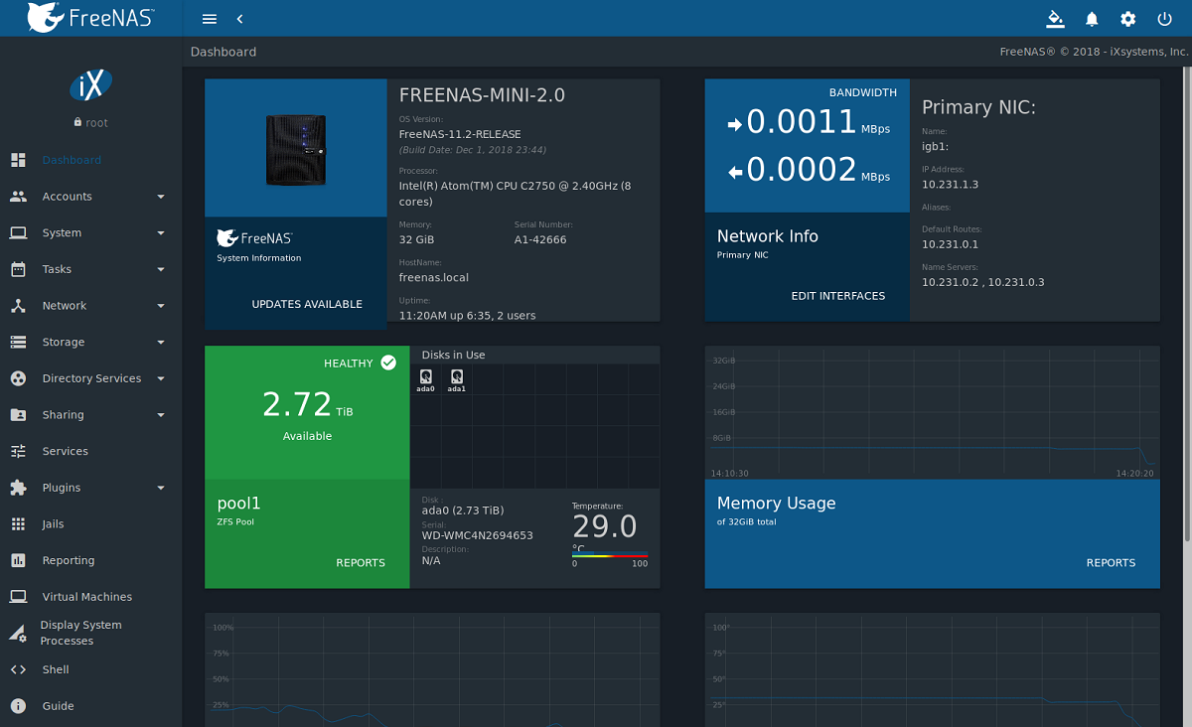Click the Tasks calendar icon
1192x727 pixels.
point(18,269)
